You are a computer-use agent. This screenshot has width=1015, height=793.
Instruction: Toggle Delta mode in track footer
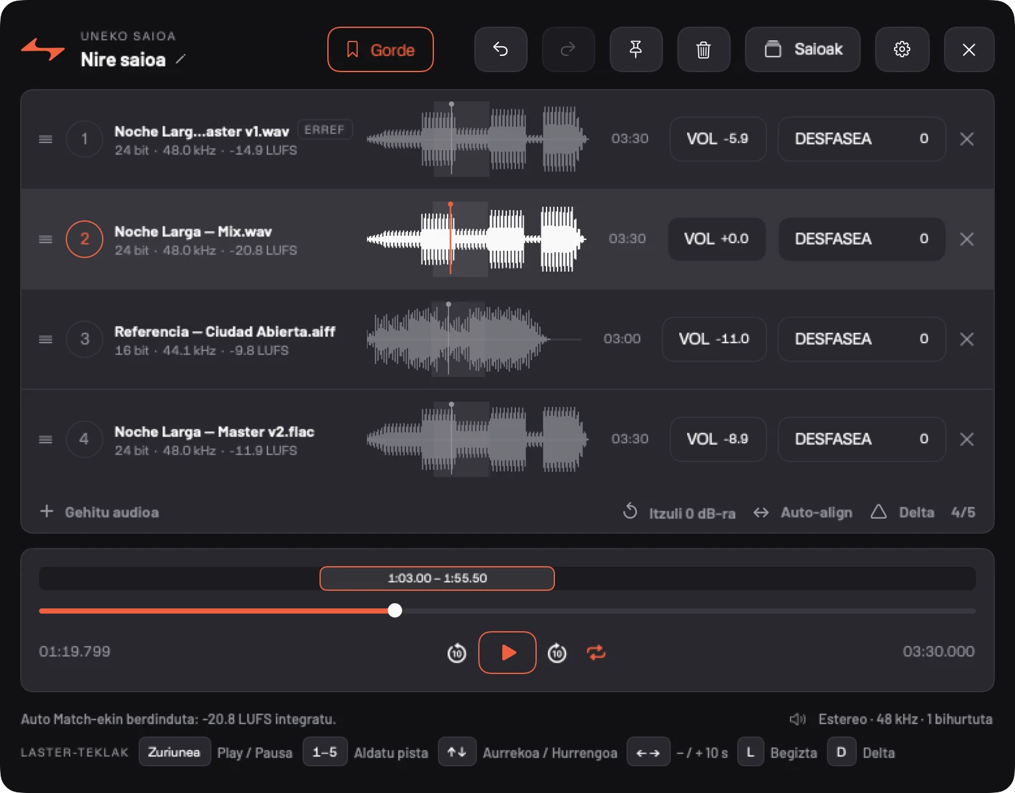point(902,512)
